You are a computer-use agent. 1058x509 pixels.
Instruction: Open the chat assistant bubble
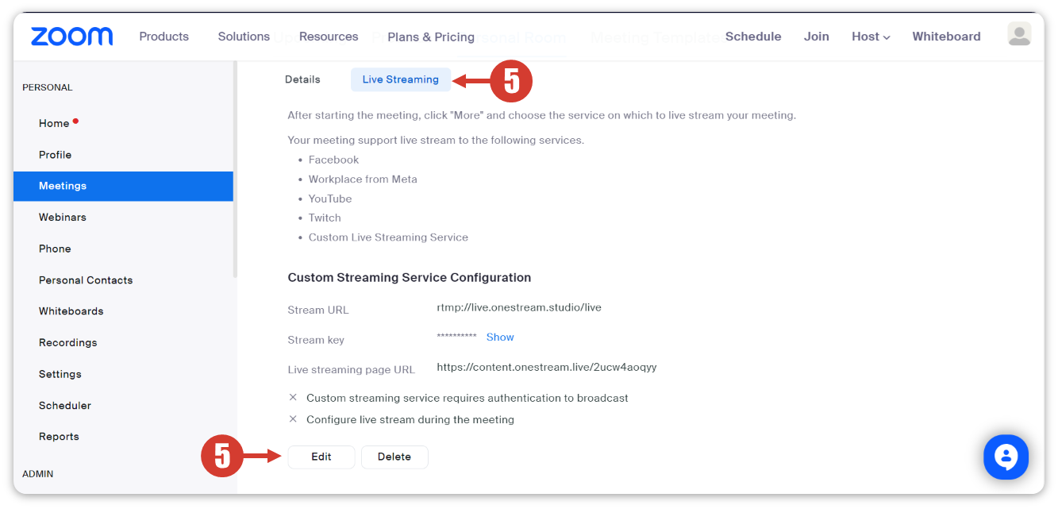point(1006,457)
